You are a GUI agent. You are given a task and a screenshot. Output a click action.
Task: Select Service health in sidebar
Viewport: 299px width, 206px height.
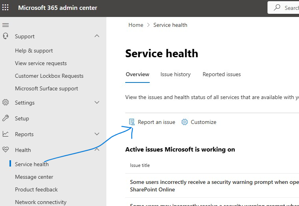[x=32, y=164]
